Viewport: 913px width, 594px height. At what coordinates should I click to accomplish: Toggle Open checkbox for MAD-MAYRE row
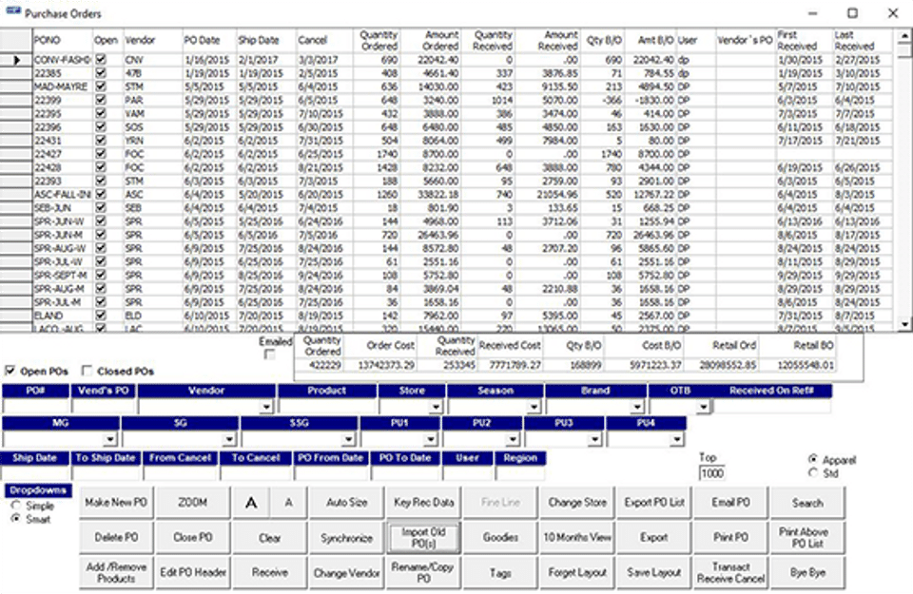click(101, 86)
